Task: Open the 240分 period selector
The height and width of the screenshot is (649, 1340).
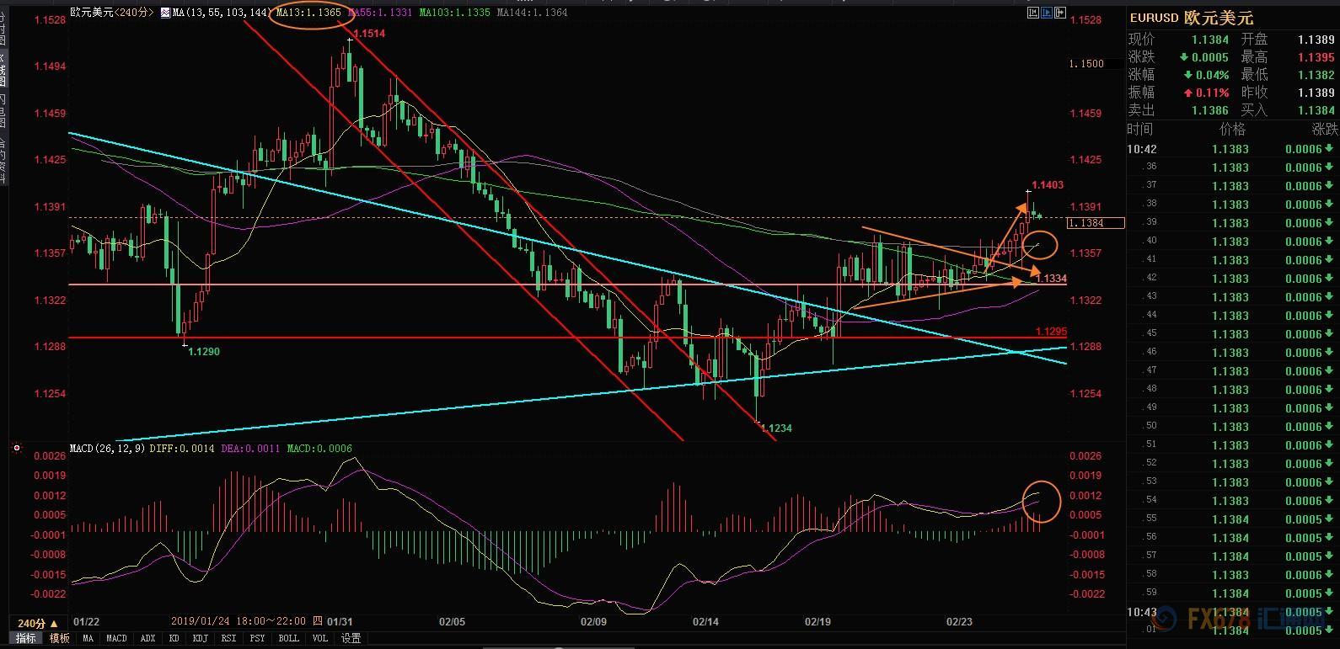Action: tap(39, 624)
